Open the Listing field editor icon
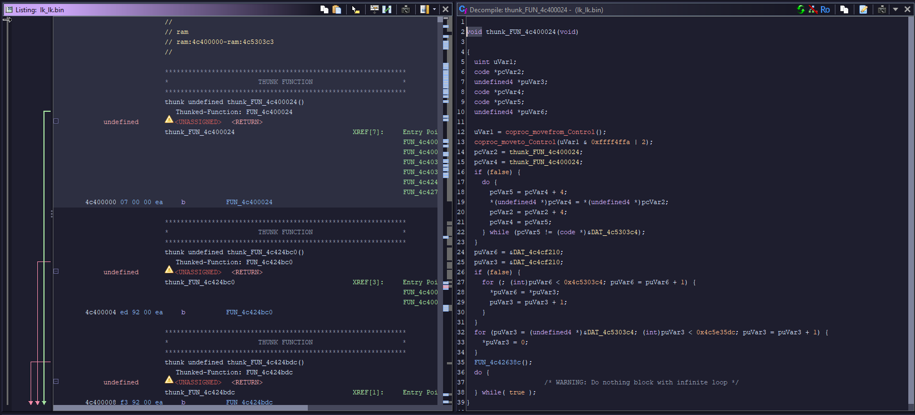 click(x=375, y=9)
